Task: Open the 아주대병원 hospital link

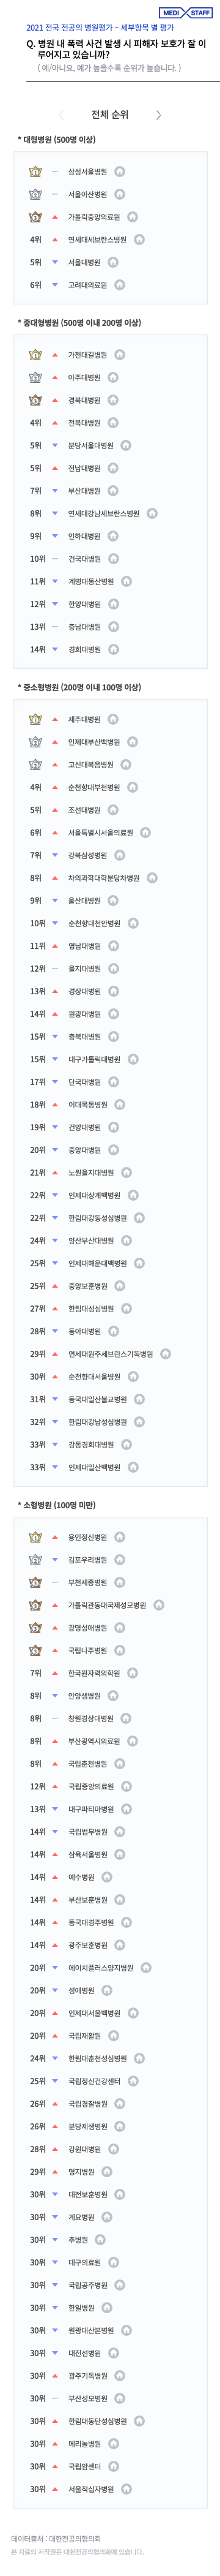Action: (84, 378)
